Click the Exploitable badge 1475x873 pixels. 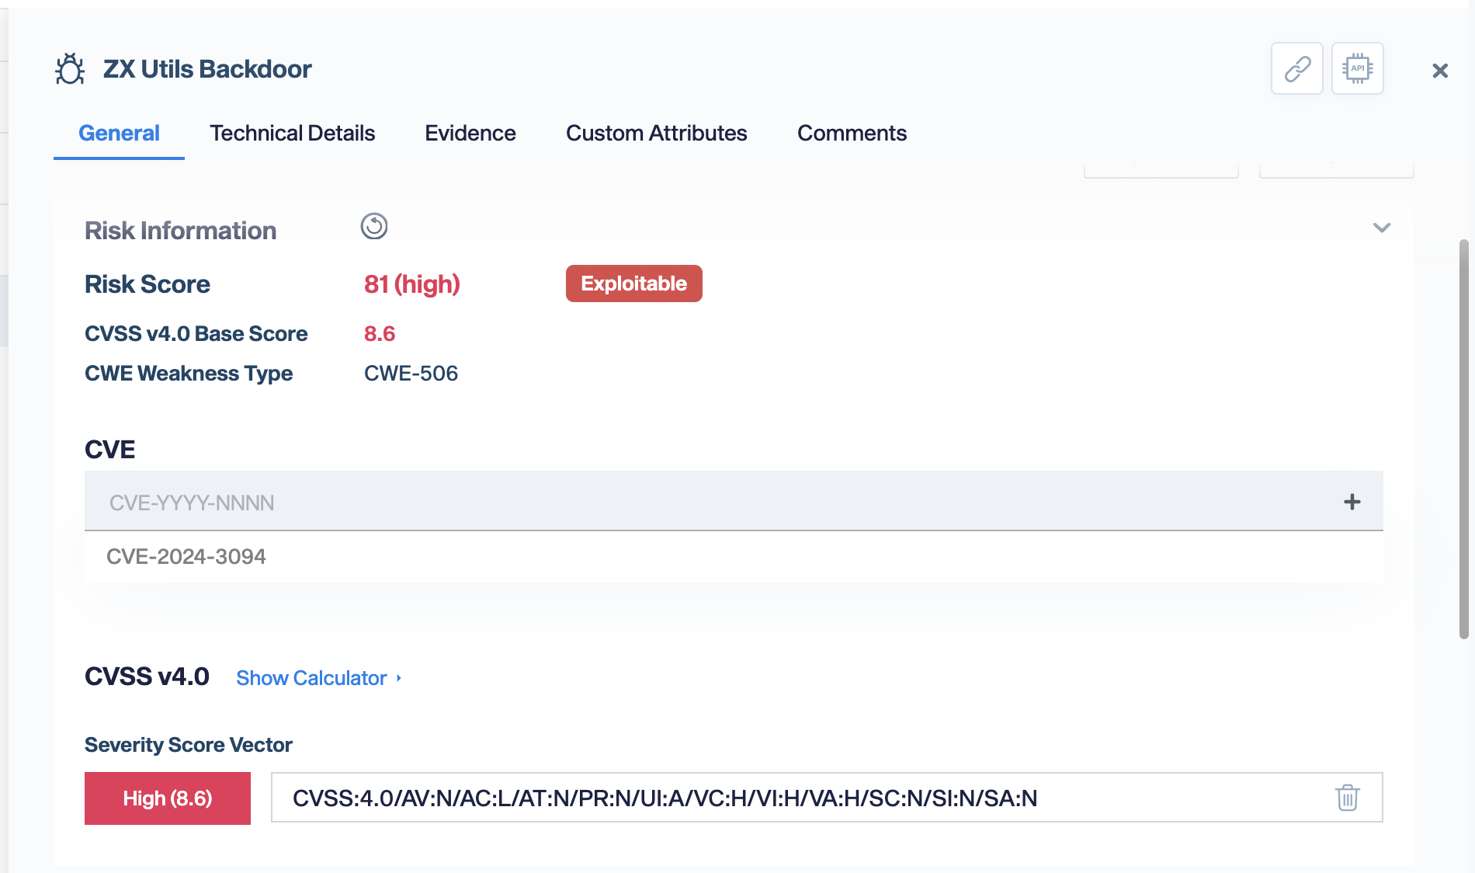[x=634, y=283]
